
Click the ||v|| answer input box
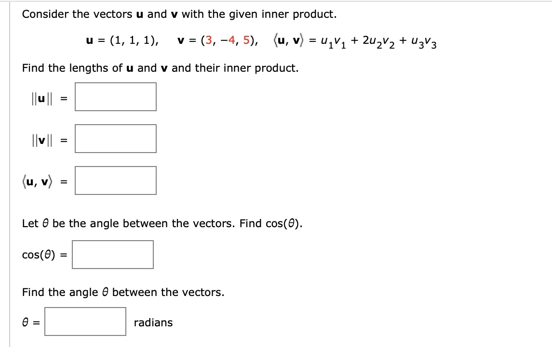click(115, 139)
